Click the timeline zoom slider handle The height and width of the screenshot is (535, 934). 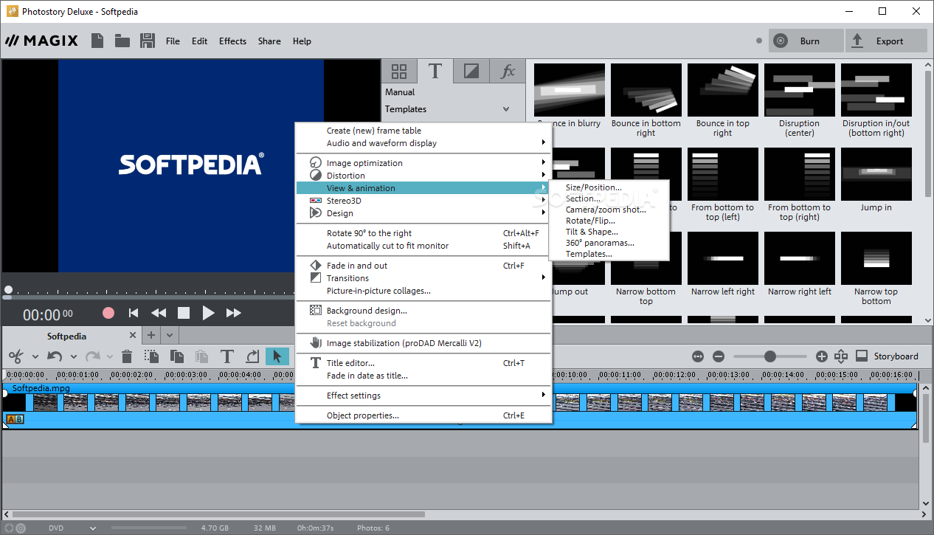[770, 356]
